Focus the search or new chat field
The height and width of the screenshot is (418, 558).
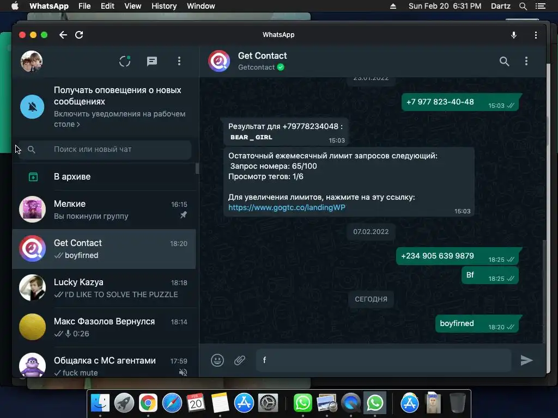click(105, 149)
